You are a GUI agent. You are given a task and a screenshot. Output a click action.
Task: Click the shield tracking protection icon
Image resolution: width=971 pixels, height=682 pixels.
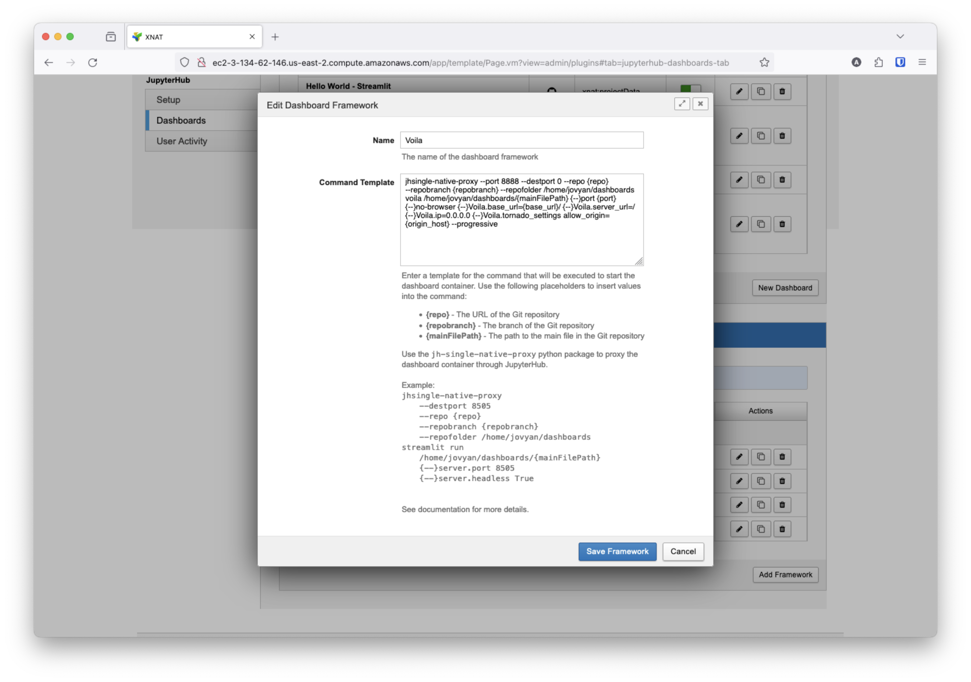pyautogui.click(x=184, y=63)
